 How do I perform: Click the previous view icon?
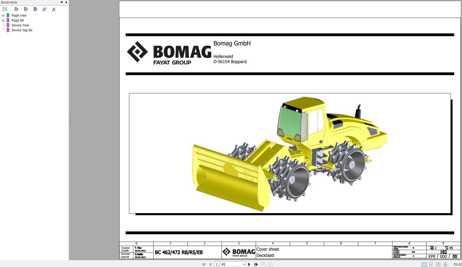coord(263,264)
